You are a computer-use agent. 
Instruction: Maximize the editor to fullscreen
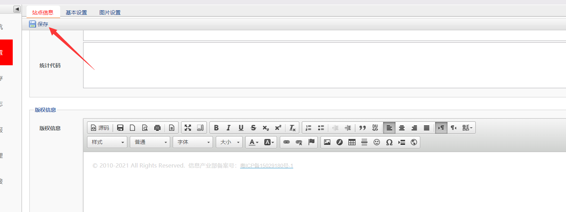coord(188,128)
